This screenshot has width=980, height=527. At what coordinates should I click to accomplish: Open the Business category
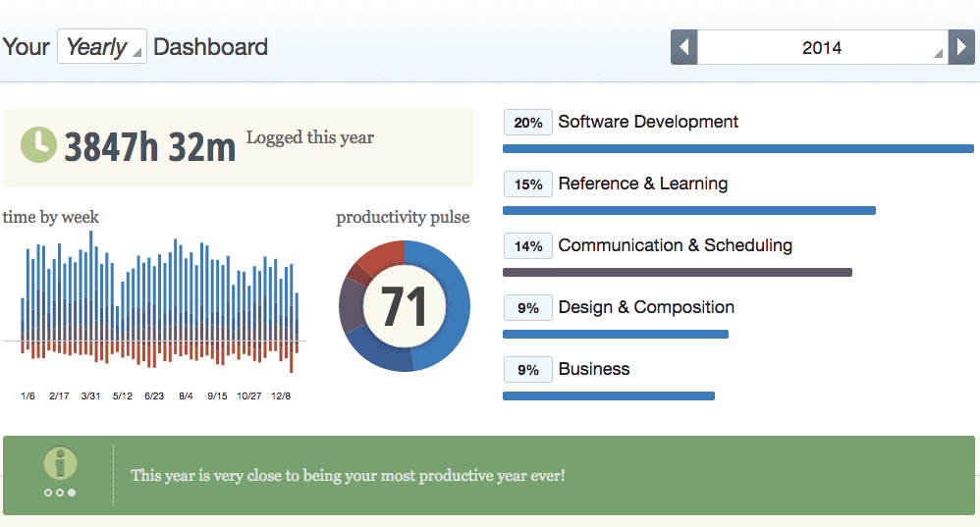point(594,369)
